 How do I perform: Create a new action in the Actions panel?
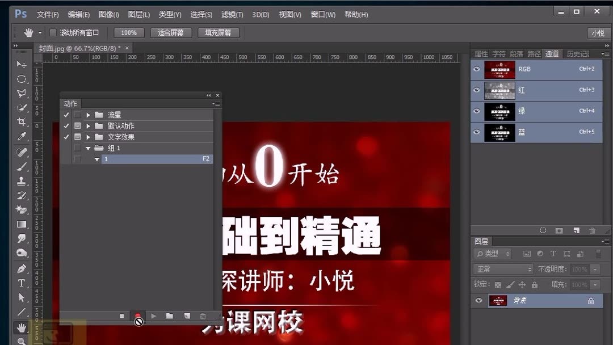[188, 315]
